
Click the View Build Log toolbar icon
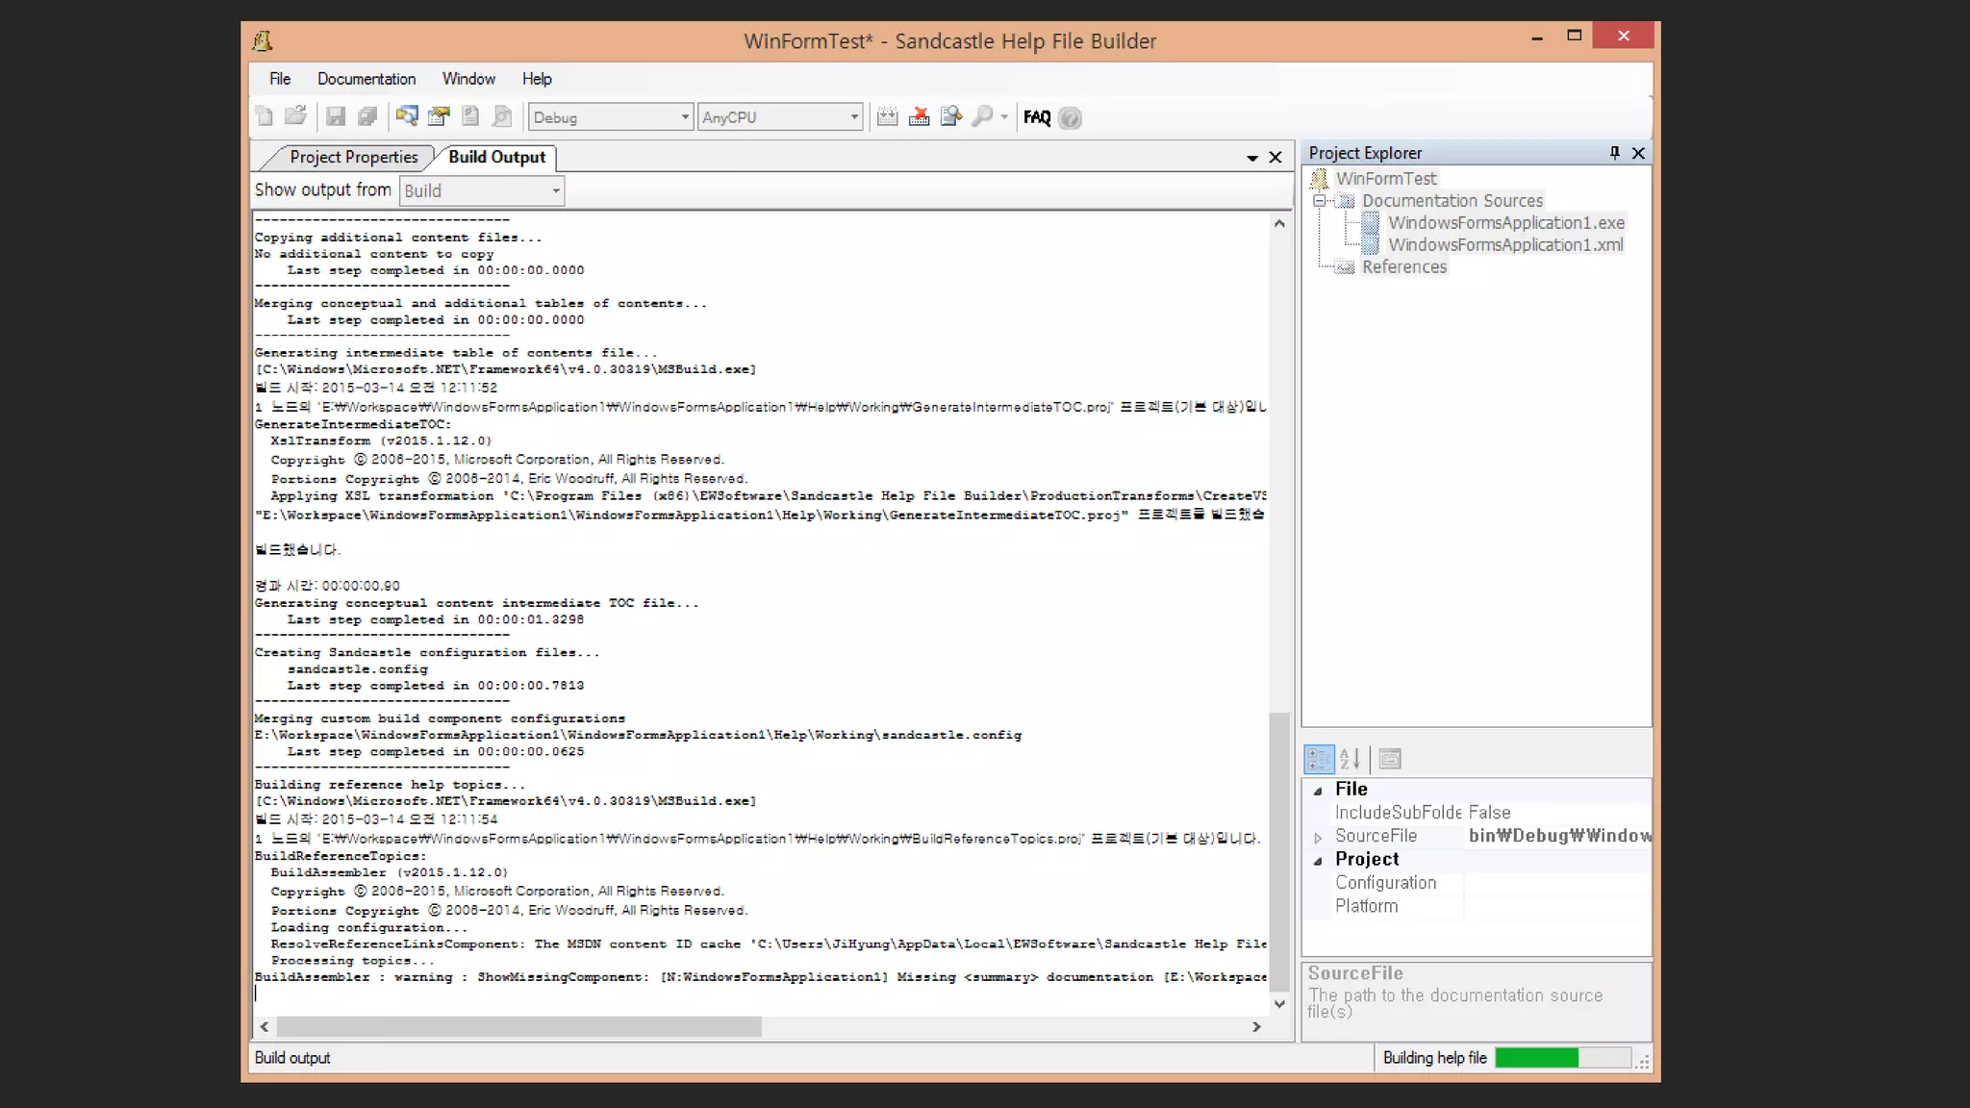[x=951, y=117]
